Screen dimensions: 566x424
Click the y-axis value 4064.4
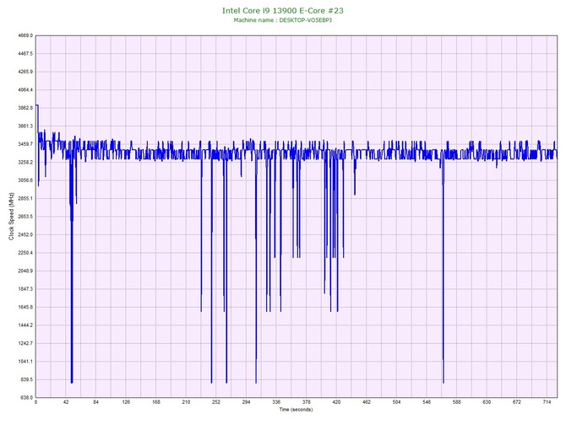click(x=25, y=89)
